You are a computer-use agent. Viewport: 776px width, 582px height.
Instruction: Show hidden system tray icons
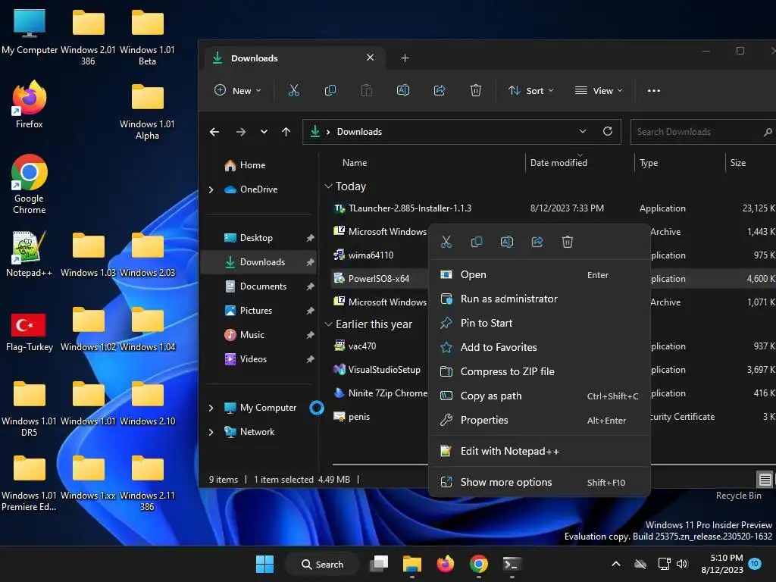point(616,564)
